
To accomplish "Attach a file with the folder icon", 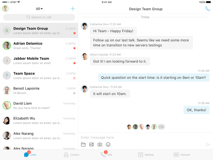I will tap(83, 145).
